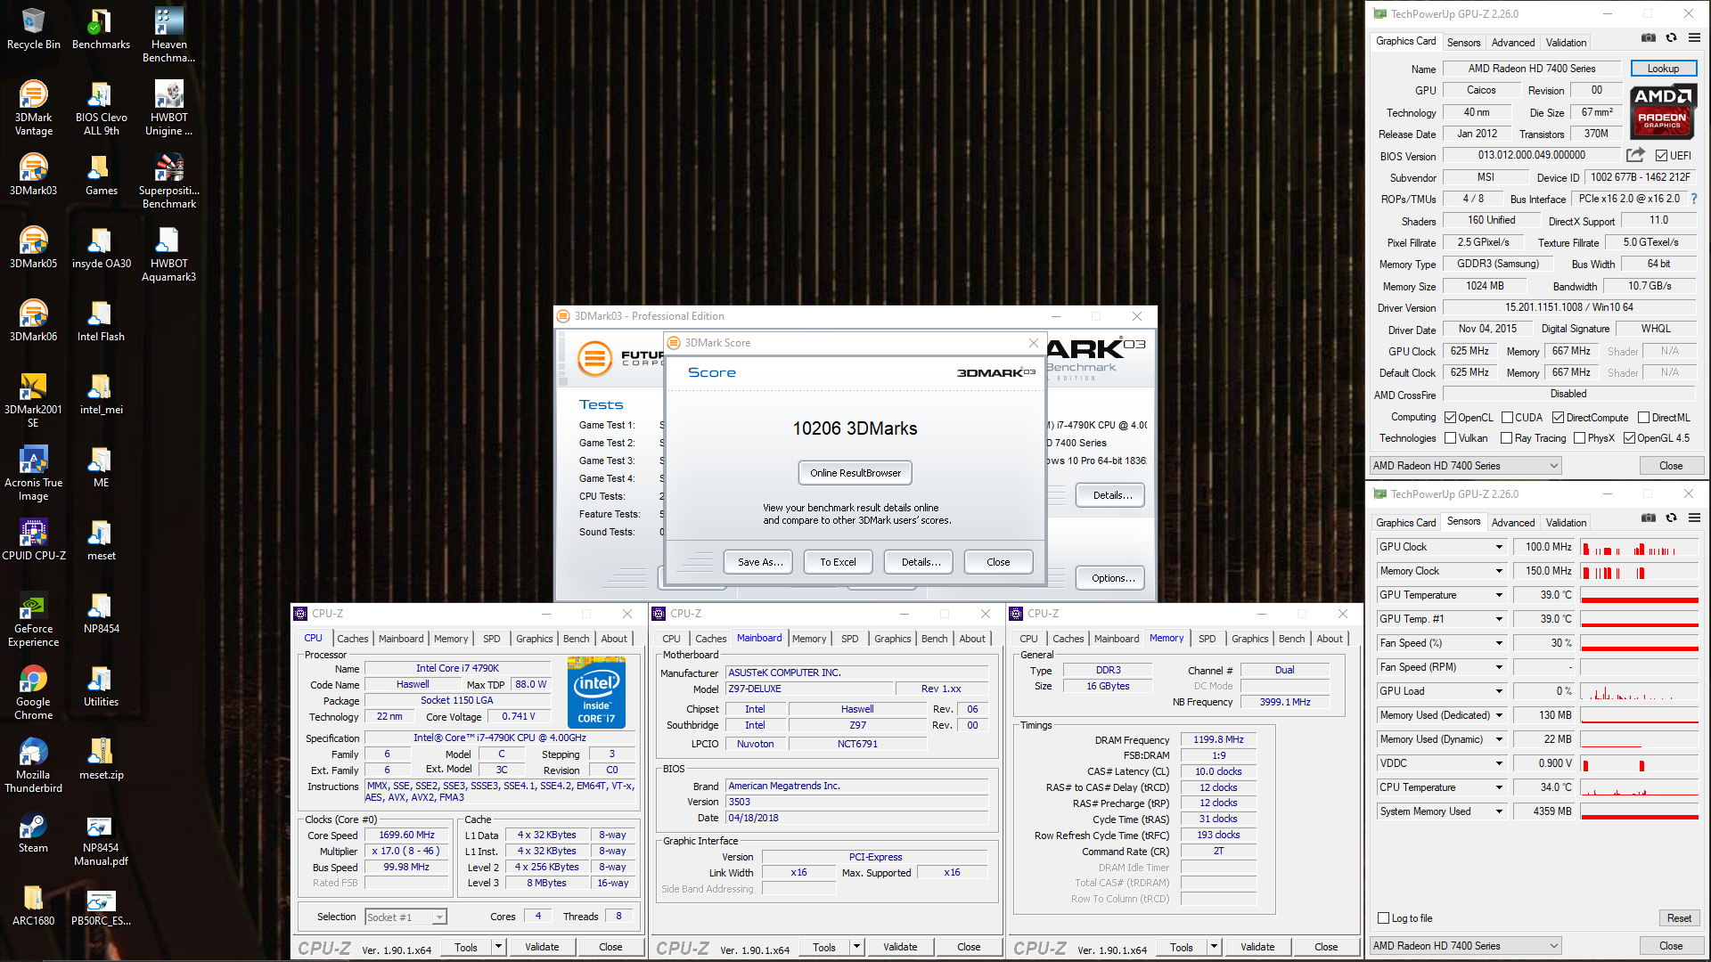Open the Recycle Bin desktop icon
Image resolution: width=1711 pixels, height=962 pixels.
[33, 29]
